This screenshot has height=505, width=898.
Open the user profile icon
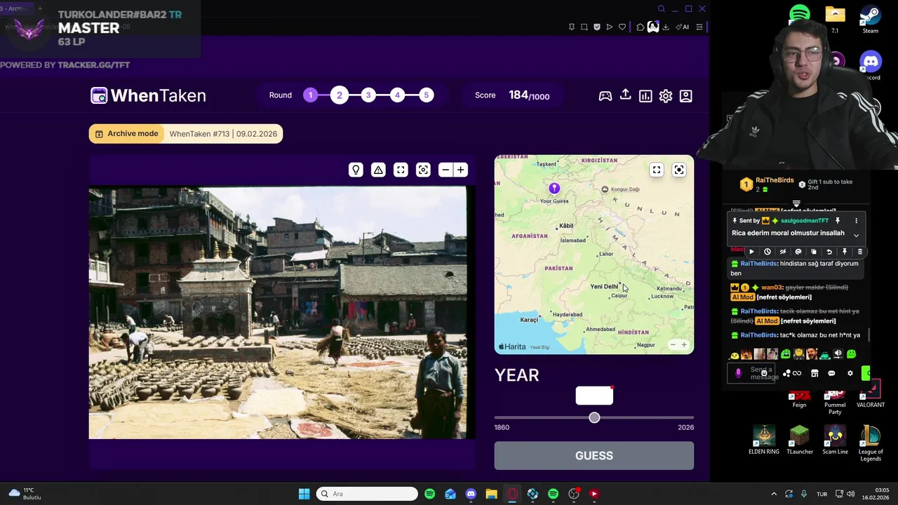click(686, 96)
